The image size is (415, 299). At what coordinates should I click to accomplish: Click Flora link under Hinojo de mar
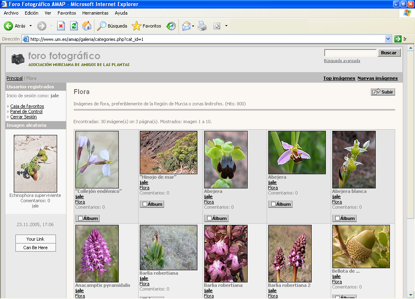pyautogui.click(x=145, y=188)
